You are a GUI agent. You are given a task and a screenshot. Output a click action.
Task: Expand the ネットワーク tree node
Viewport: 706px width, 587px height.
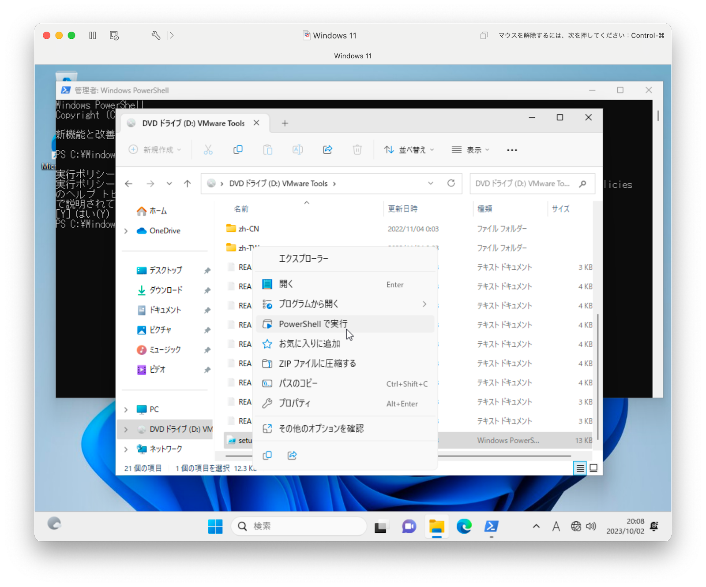point(126,449)
